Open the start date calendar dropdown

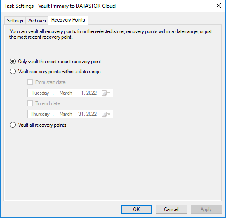pyautogui.click(x=109, y=93)
